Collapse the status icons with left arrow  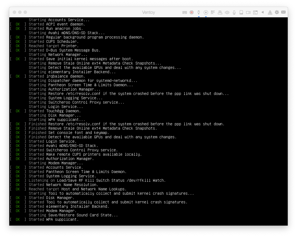point(262,12)
